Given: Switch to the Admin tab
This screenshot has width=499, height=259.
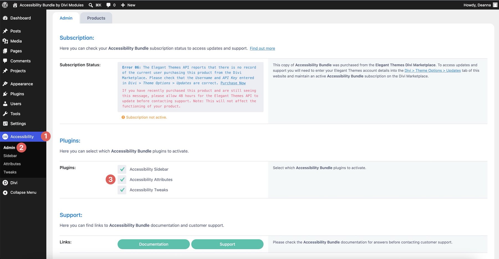Looking at the screenshot, I should click(x=66, y=18).
